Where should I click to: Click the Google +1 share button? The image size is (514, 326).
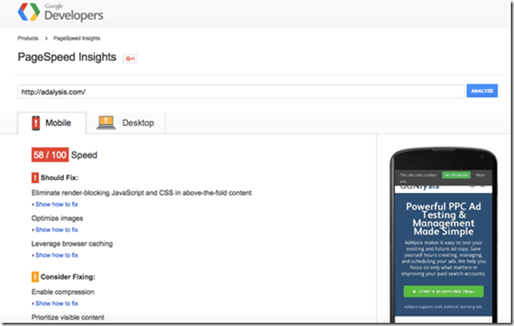point(130,59)
